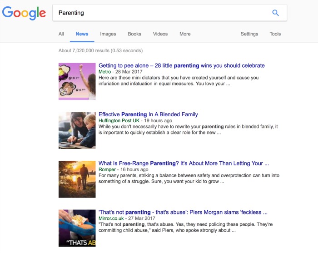Click the sunset silhouette Romper thumbnail
The image size is (318, 253).
click(77, 179)
